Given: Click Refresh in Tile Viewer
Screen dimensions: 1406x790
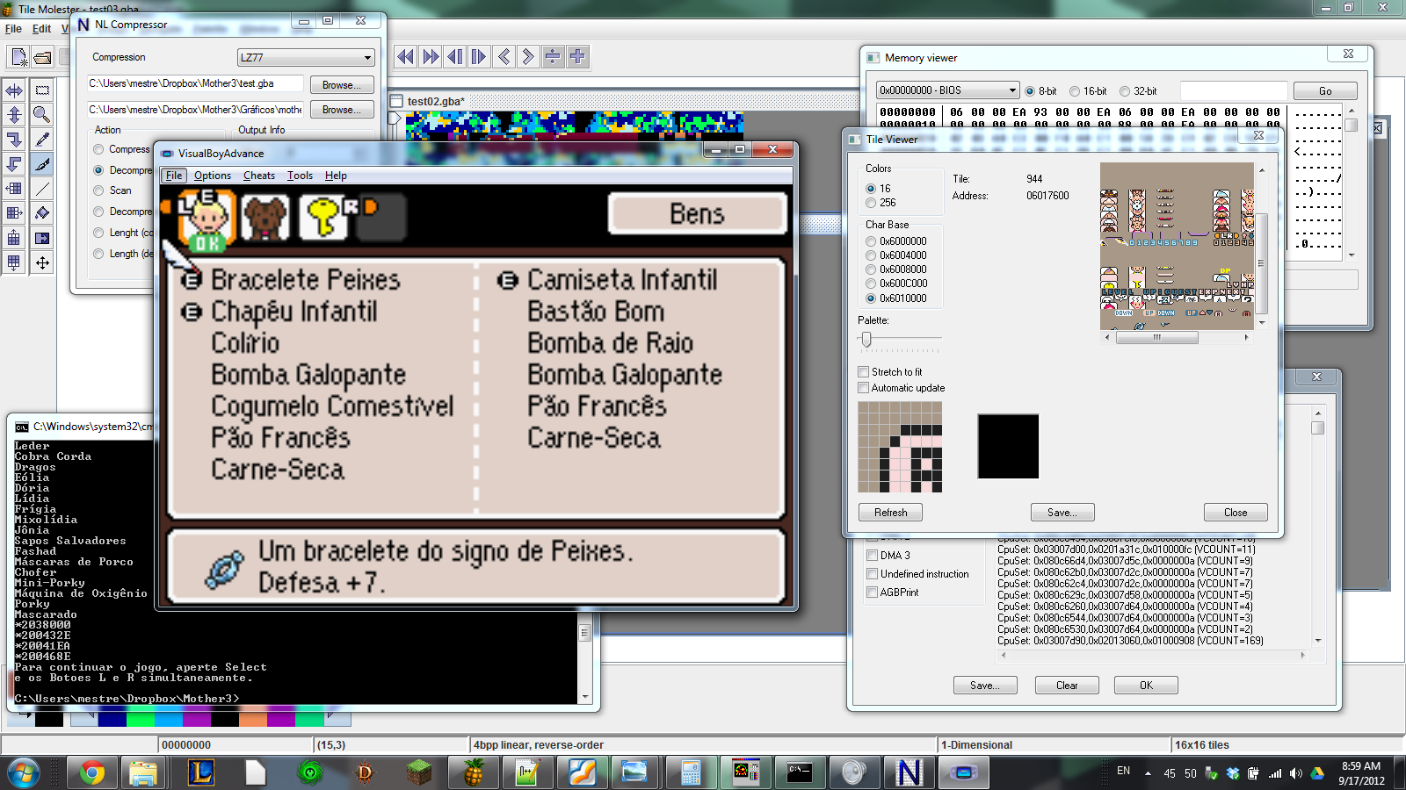Looking at the screenshot, I should (x=890, y=513).
